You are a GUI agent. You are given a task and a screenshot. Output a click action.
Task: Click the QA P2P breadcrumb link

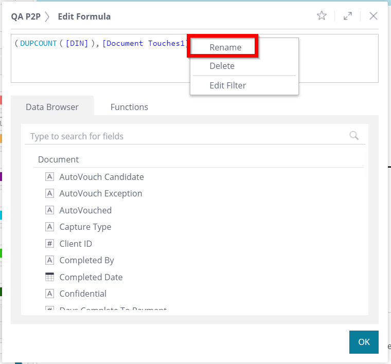[x=25, y=16]
